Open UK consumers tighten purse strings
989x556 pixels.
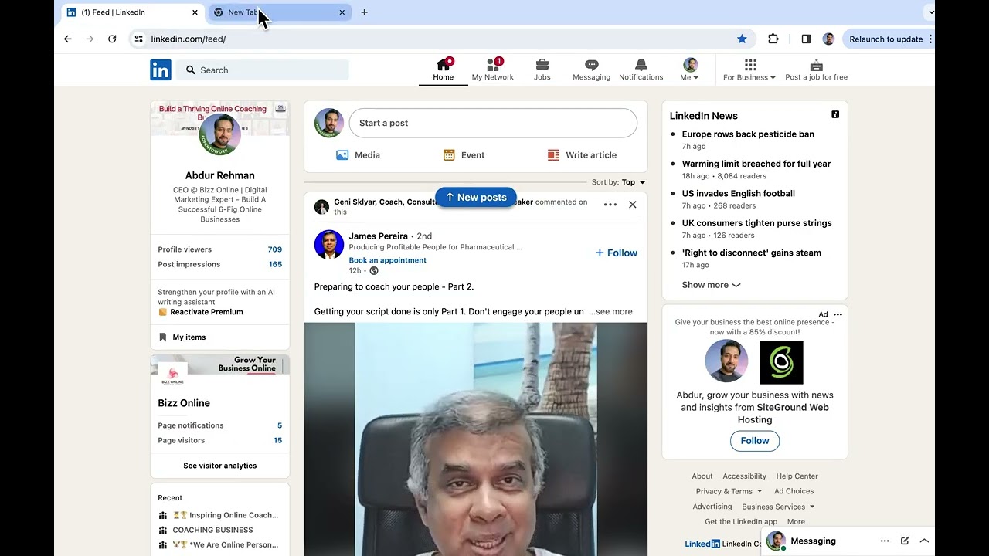tap(757, 223)
